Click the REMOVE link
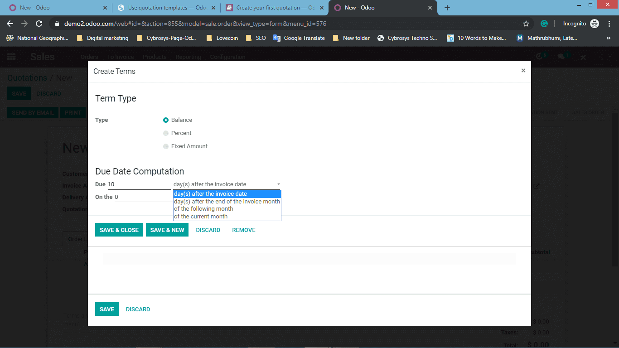 (x=244, y=230)
